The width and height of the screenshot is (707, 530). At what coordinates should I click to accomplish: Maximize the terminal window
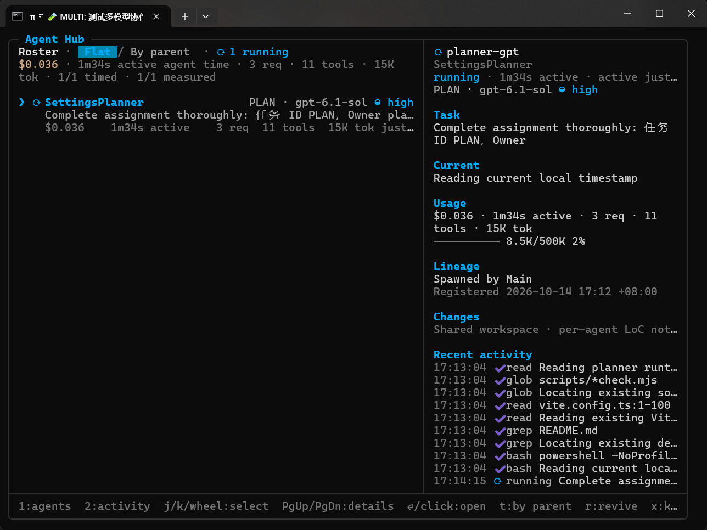click(x=659, y=14)
